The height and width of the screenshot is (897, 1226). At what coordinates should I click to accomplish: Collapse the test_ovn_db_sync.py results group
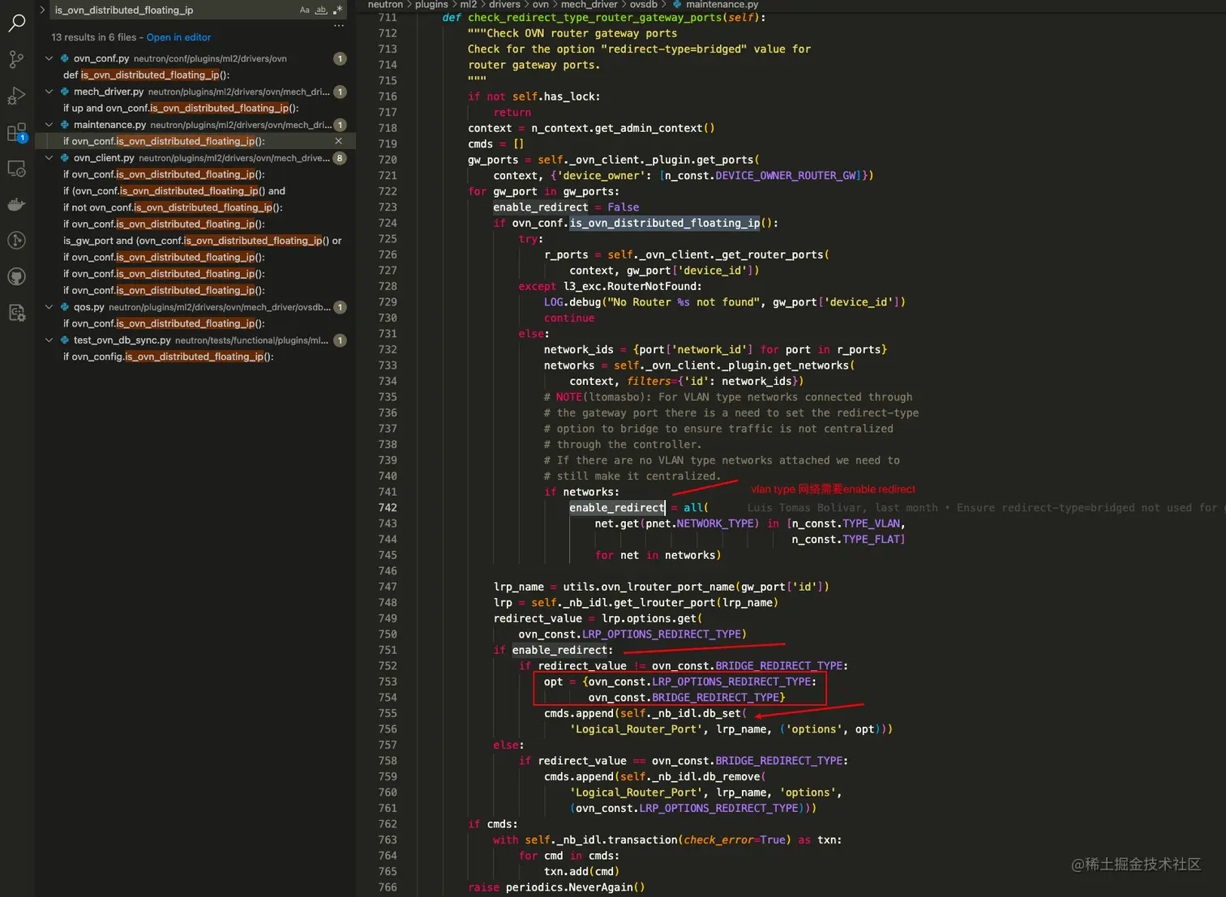coord(49,340)
